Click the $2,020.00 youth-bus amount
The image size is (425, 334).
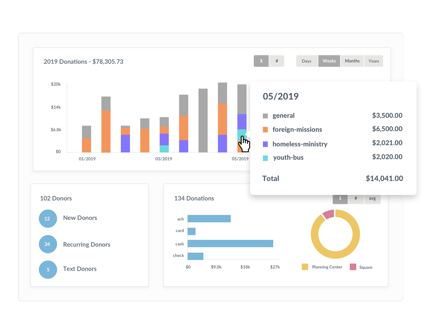tap(387, 157)
